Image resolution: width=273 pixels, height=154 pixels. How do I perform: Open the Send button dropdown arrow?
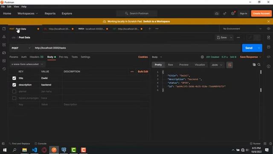tap(259, 48)
